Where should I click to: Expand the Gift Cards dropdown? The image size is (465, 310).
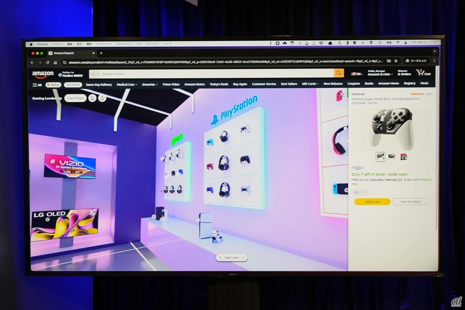click(310, 84)
